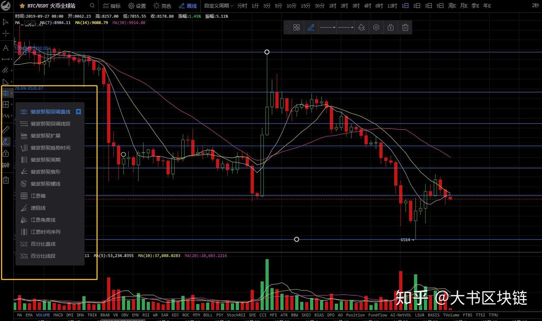The width and height of the screenshot is (542, 321).
Task: Switch to the 分时 chart period
Action: point(242,6)
